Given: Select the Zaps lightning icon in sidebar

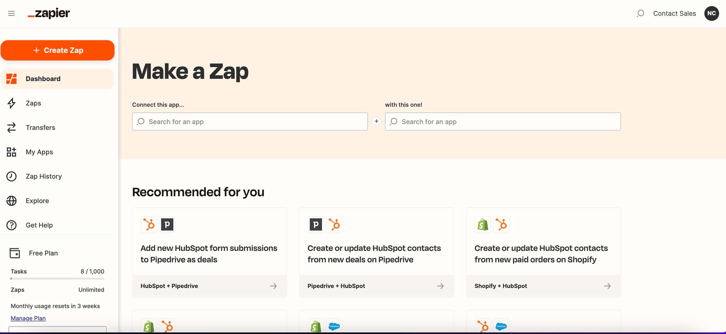Looking at the screenshot, I should point(11,103).
